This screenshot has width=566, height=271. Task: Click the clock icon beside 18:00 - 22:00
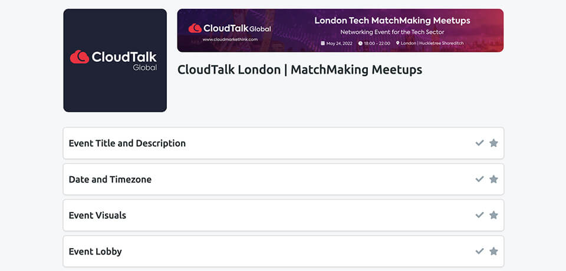click(360, 43)
